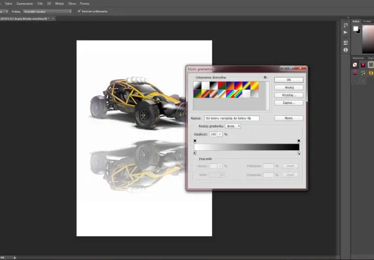
Task: Open the Actions panel play icon
Action: tap(345, 32)
